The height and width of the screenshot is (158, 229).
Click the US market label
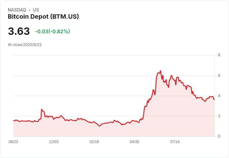[x=36, y=10]
